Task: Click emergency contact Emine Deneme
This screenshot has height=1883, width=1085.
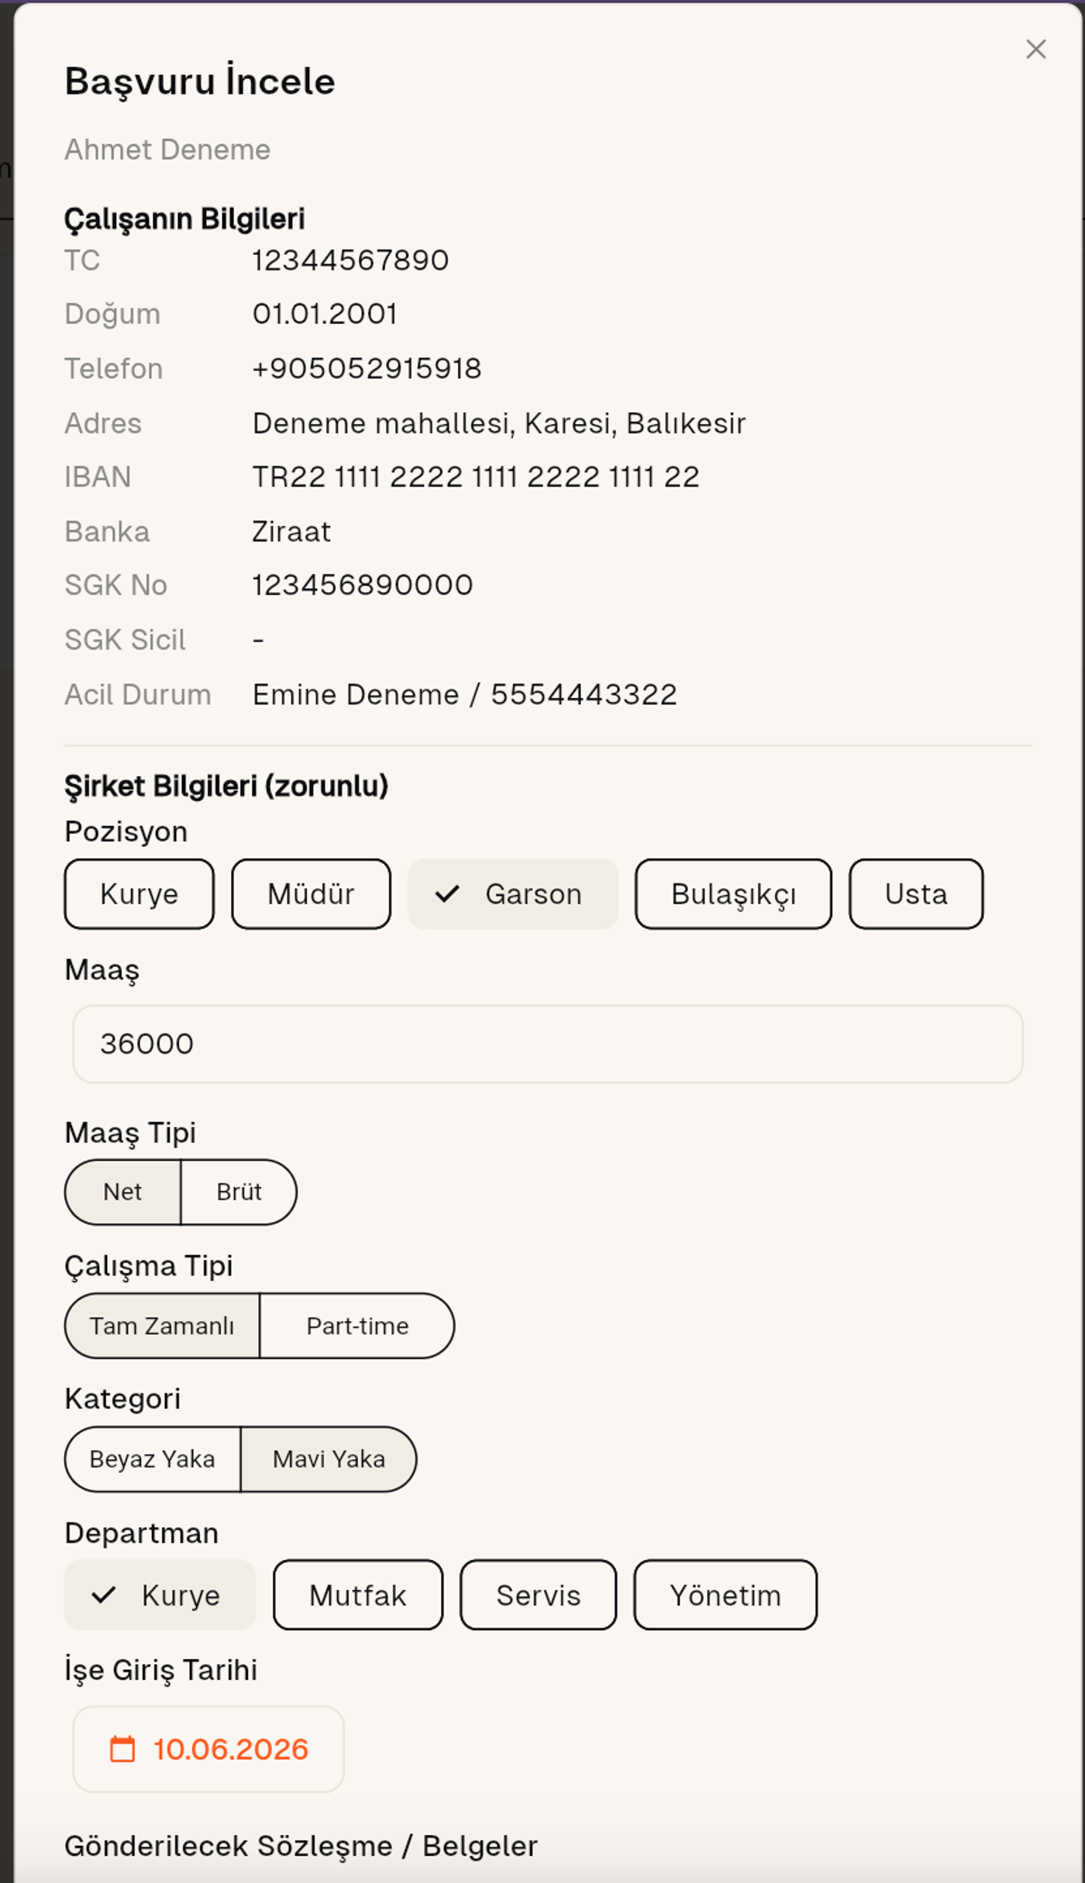Action: [x=465, y=694]
